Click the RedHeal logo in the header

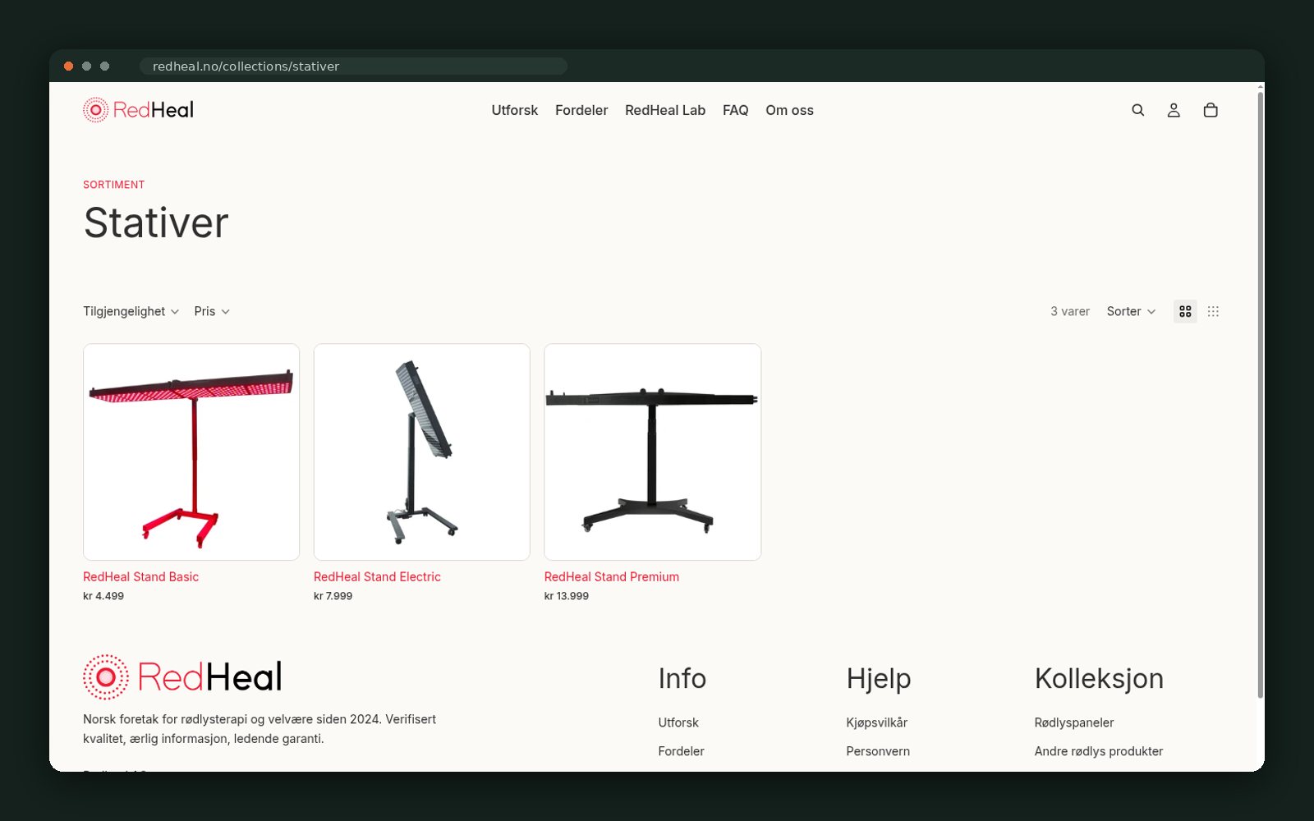coord(138,110)
